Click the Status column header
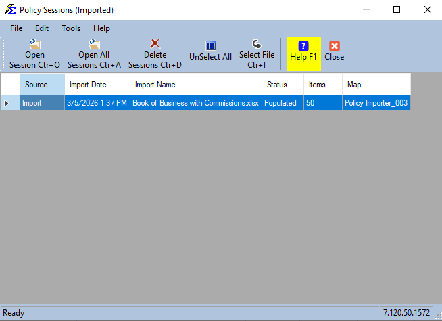The height and width of the screenshot is (321, 442). tap(283, 85)
